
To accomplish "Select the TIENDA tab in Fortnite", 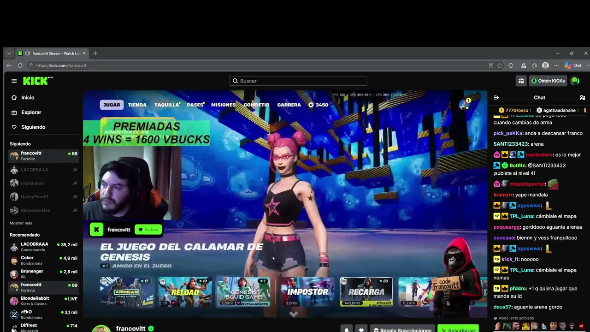I will pyautogui.click(x=137, y=105).
